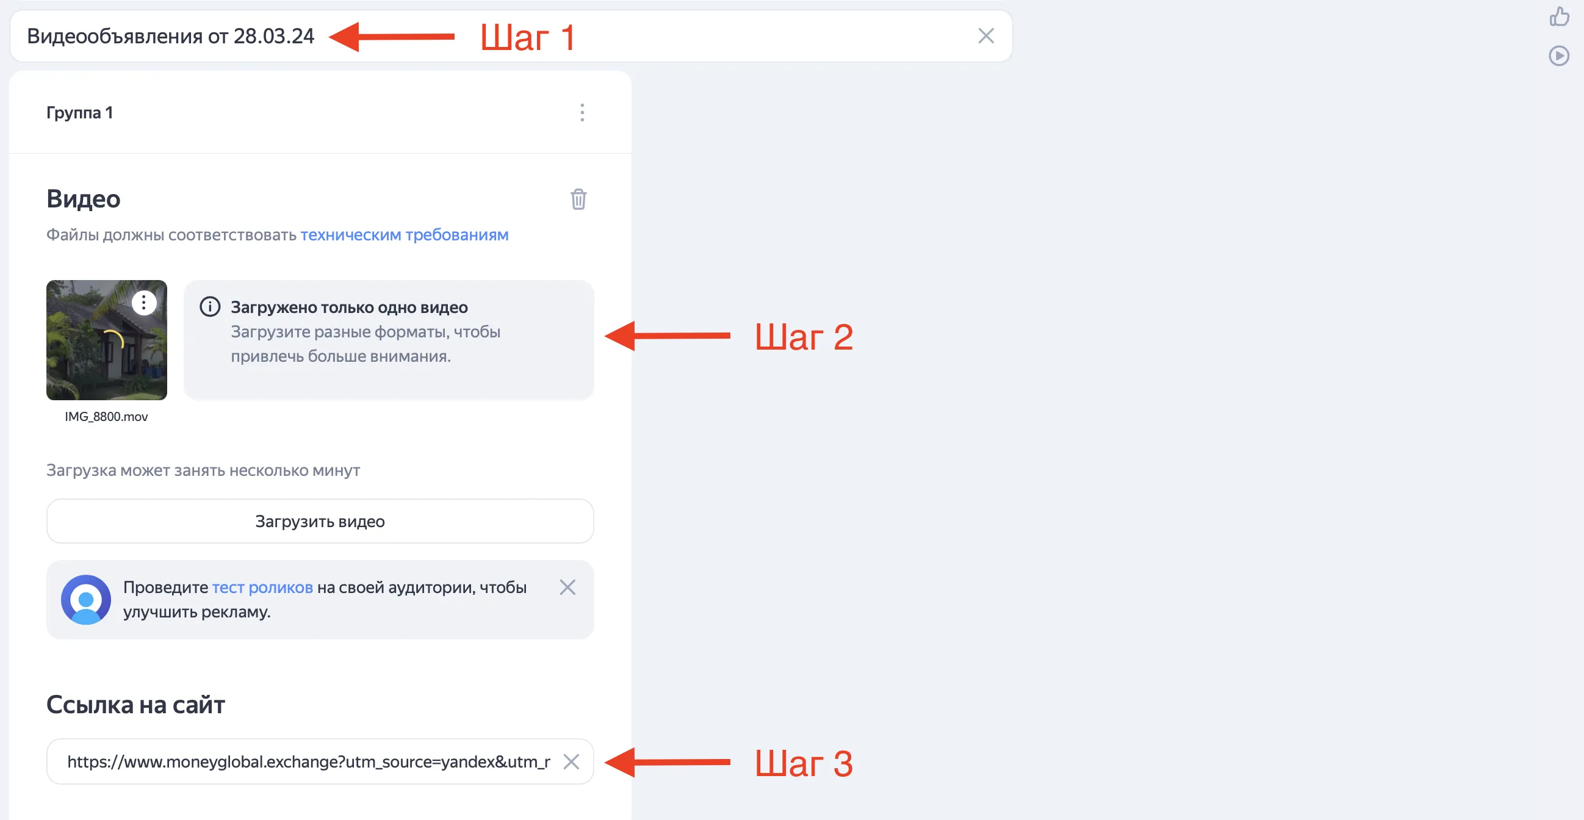
Task: Click the play circle icon on the right
Action: click(x=1559, y=56)
